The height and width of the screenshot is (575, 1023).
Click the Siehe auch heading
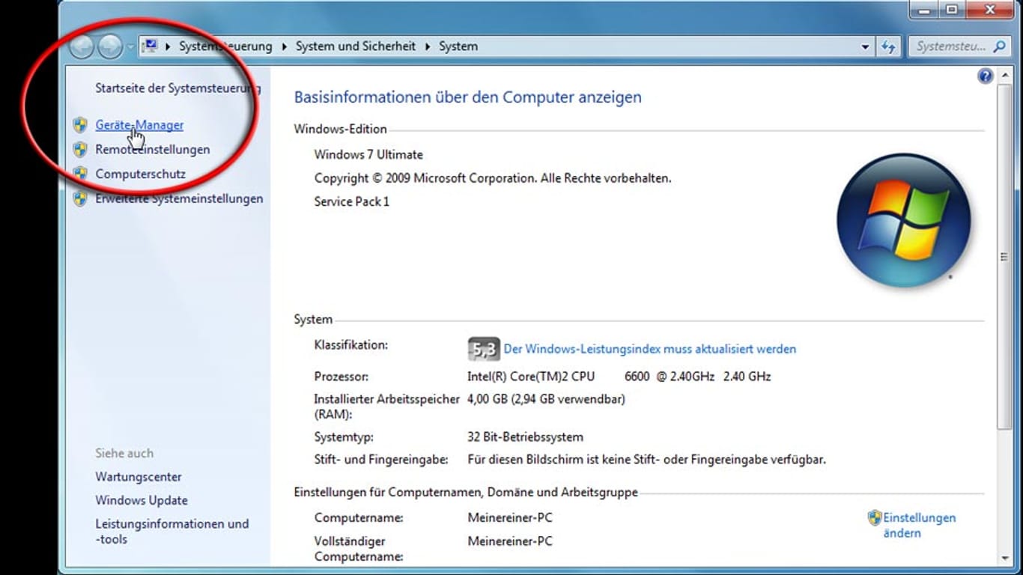pos(124,453)
